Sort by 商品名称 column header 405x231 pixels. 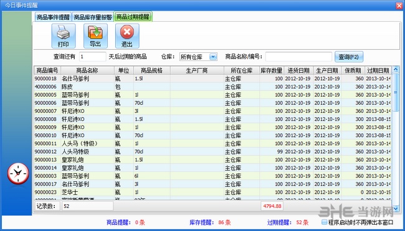click(87, 70)
